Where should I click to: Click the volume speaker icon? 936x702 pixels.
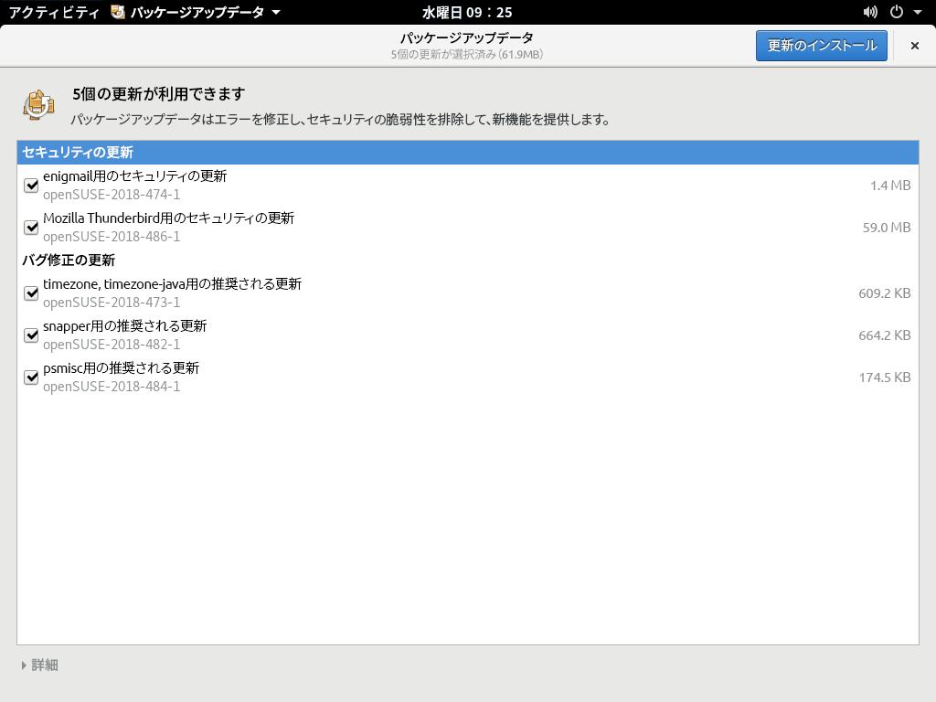870,12
